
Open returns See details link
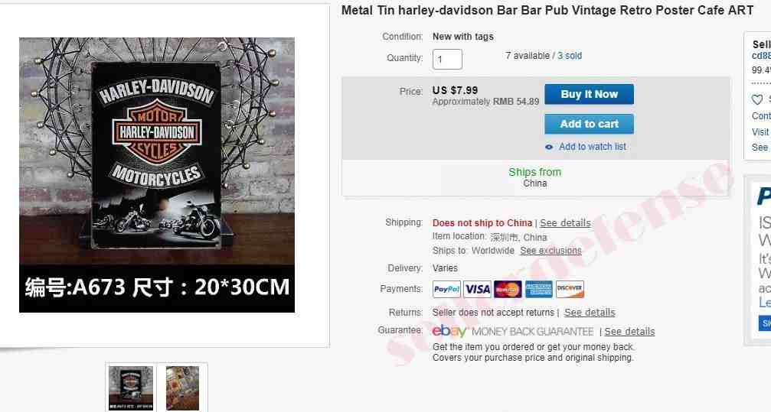tap(590, 313)
